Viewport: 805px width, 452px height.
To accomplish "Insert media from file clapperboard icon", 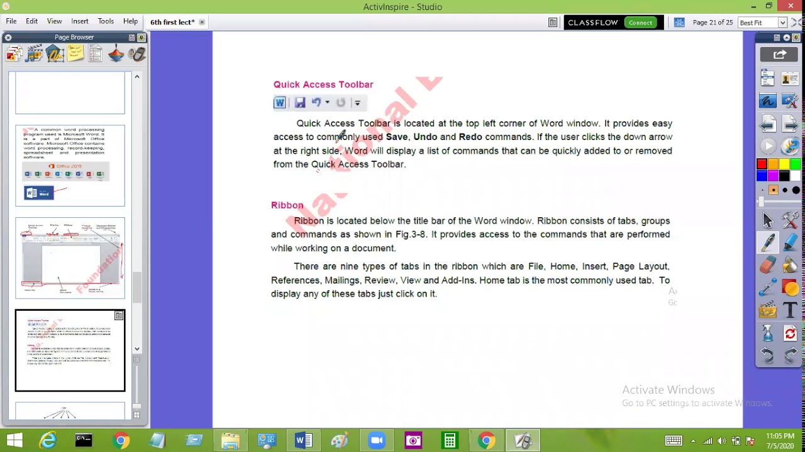I will (768, 311).
